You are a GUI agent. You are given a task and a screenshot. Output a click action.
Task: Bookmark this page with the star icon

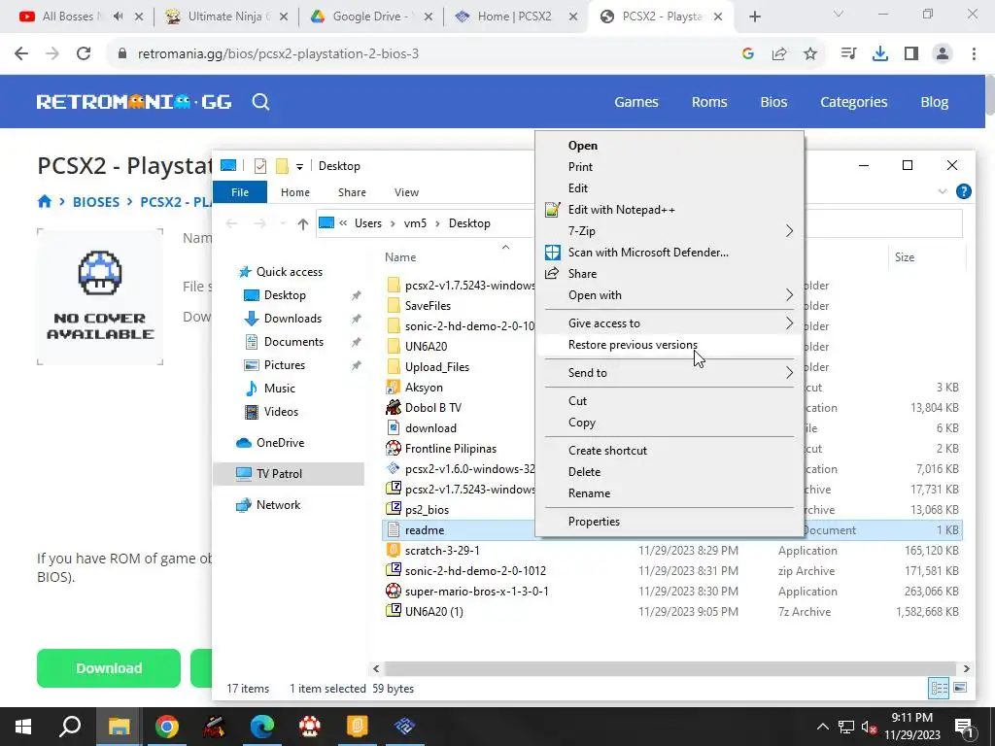[810, 54]
